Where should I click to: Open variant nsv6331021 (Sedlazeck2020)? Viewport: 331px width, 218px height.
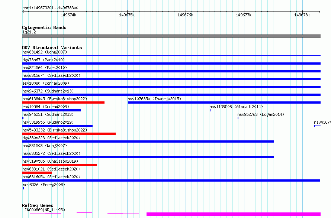[51, 169]
